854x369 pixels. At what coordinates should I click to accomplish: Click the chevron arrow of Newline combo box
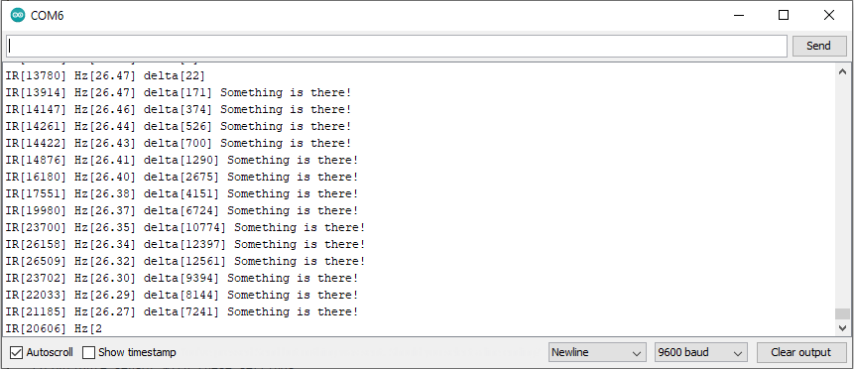pos(636,353)
